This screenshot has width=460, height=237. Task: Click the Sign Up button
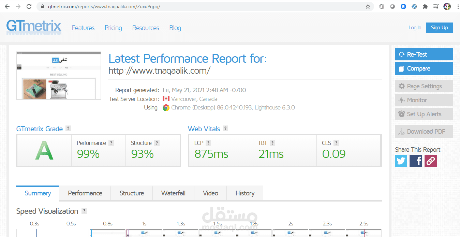439,28
